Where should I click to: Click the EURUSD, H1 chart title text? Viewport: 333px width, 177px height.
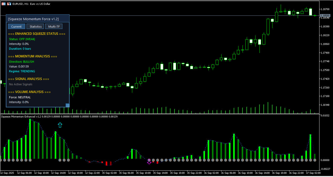[31, 4]
